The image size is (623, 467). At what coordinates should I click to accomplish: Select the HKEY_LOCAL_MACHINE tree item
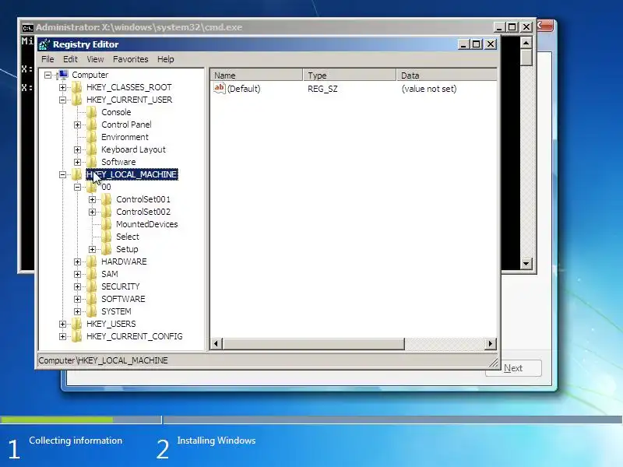coord(132,174)
